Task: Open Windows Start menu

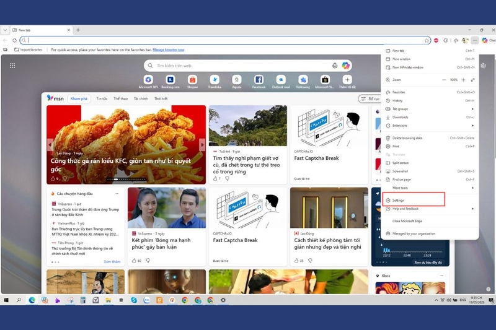Action: tap(6, 300)
